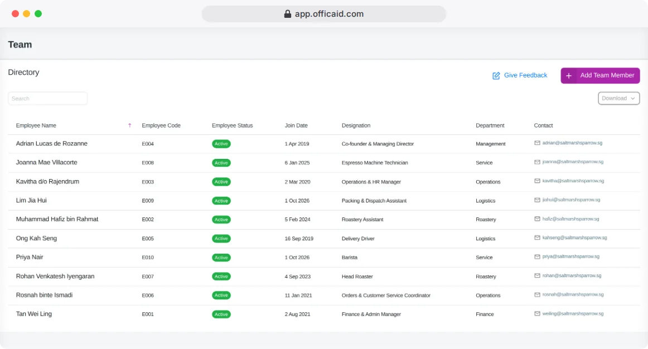Click the app.officaid.com address bar
The width and height of the screenshot is (648, 349).
[324, 14]
